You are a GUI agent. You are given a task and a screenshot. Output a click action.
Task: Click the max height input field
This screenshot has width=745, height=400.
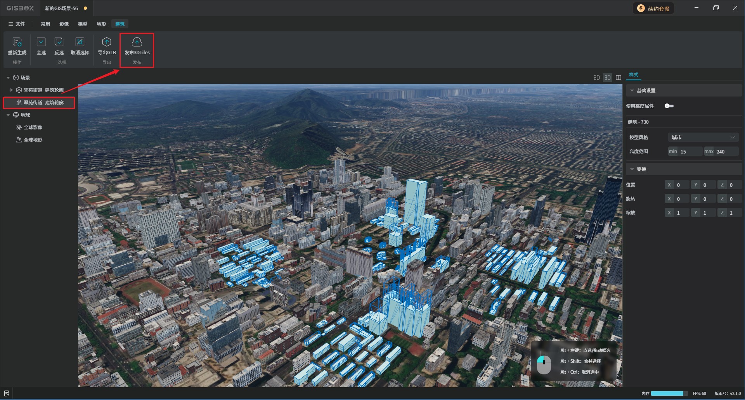pos(726,152)
